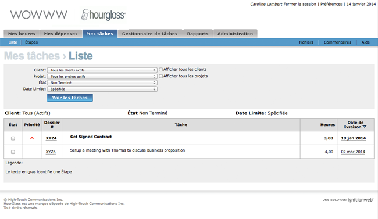
Task: Open the Date Limite dropdown
Action: point(102,89)
